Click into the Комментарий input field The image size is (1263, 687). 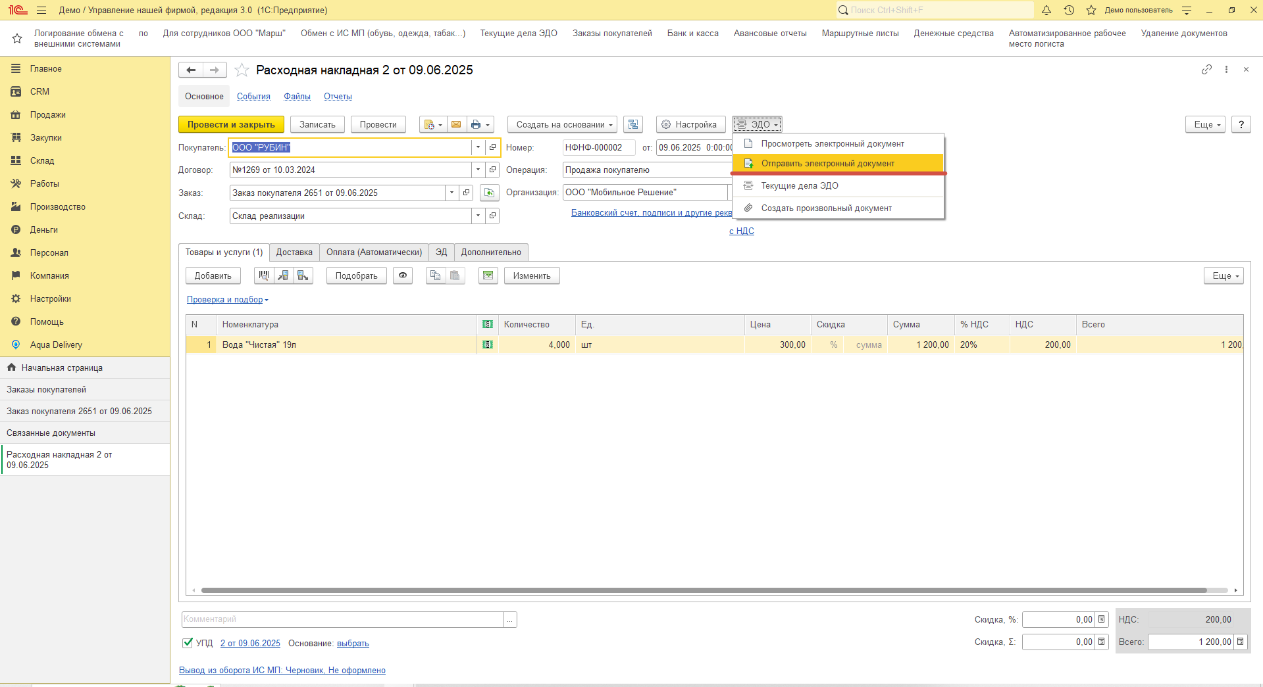(342, 619)
